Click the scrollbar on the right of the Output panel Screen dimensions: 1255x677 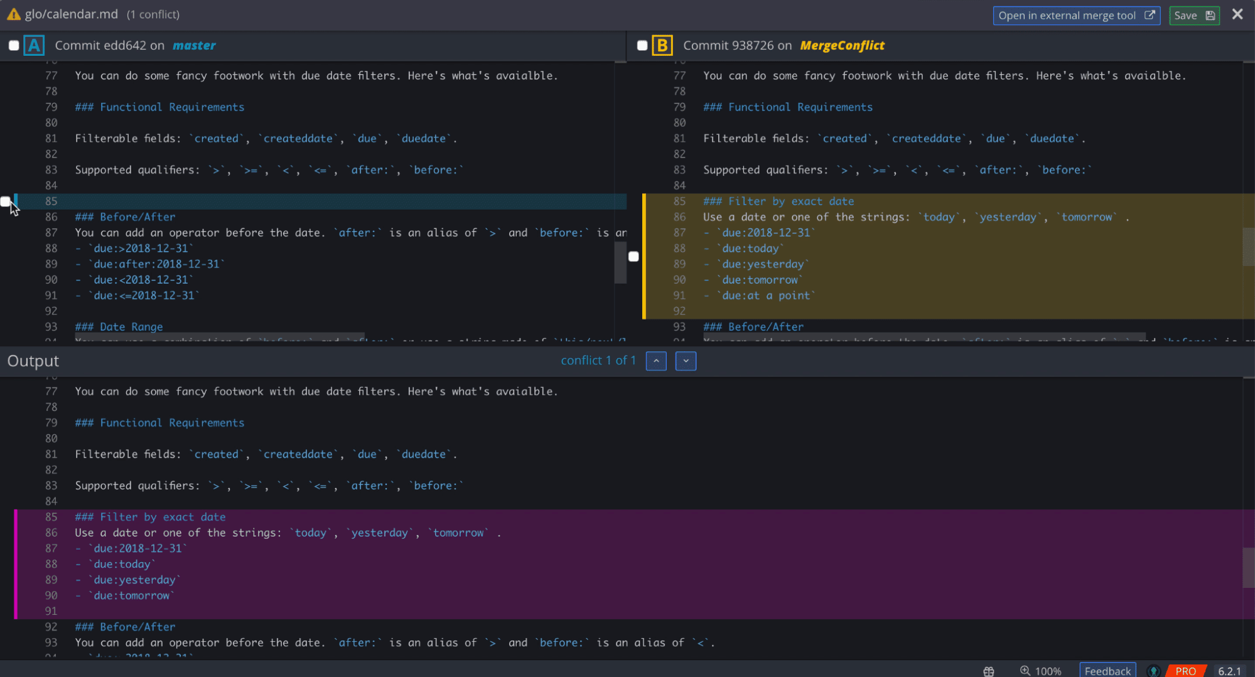(x=1248, y=565)
